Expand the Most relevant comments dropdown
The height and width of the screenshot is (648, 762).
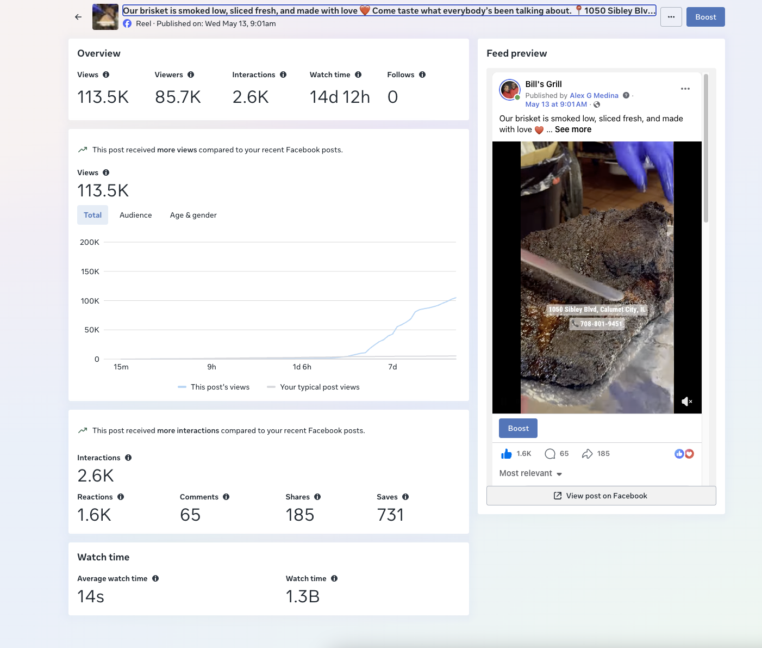click(530, 473)
